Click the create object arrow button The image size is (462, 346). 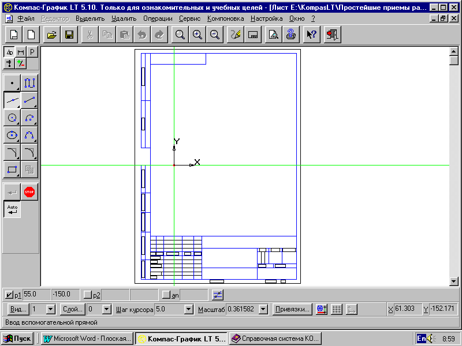[x=12, y=192]
